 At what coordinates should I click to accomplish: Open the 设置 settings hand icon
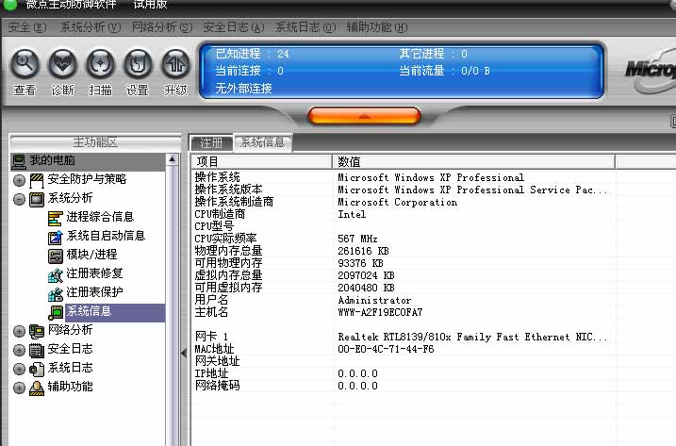coord(138,64)
